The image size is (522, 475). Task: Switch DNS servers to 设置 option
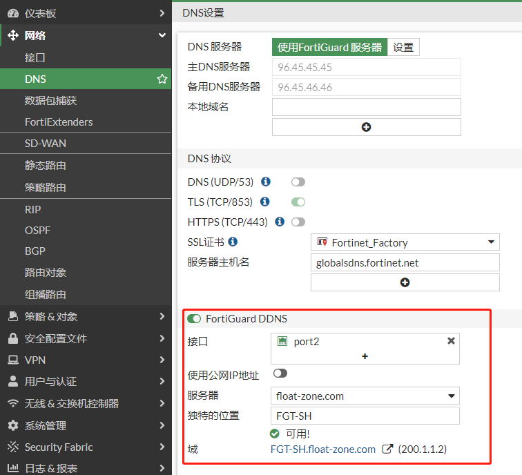pyautogui.click(x=403, y=47)
